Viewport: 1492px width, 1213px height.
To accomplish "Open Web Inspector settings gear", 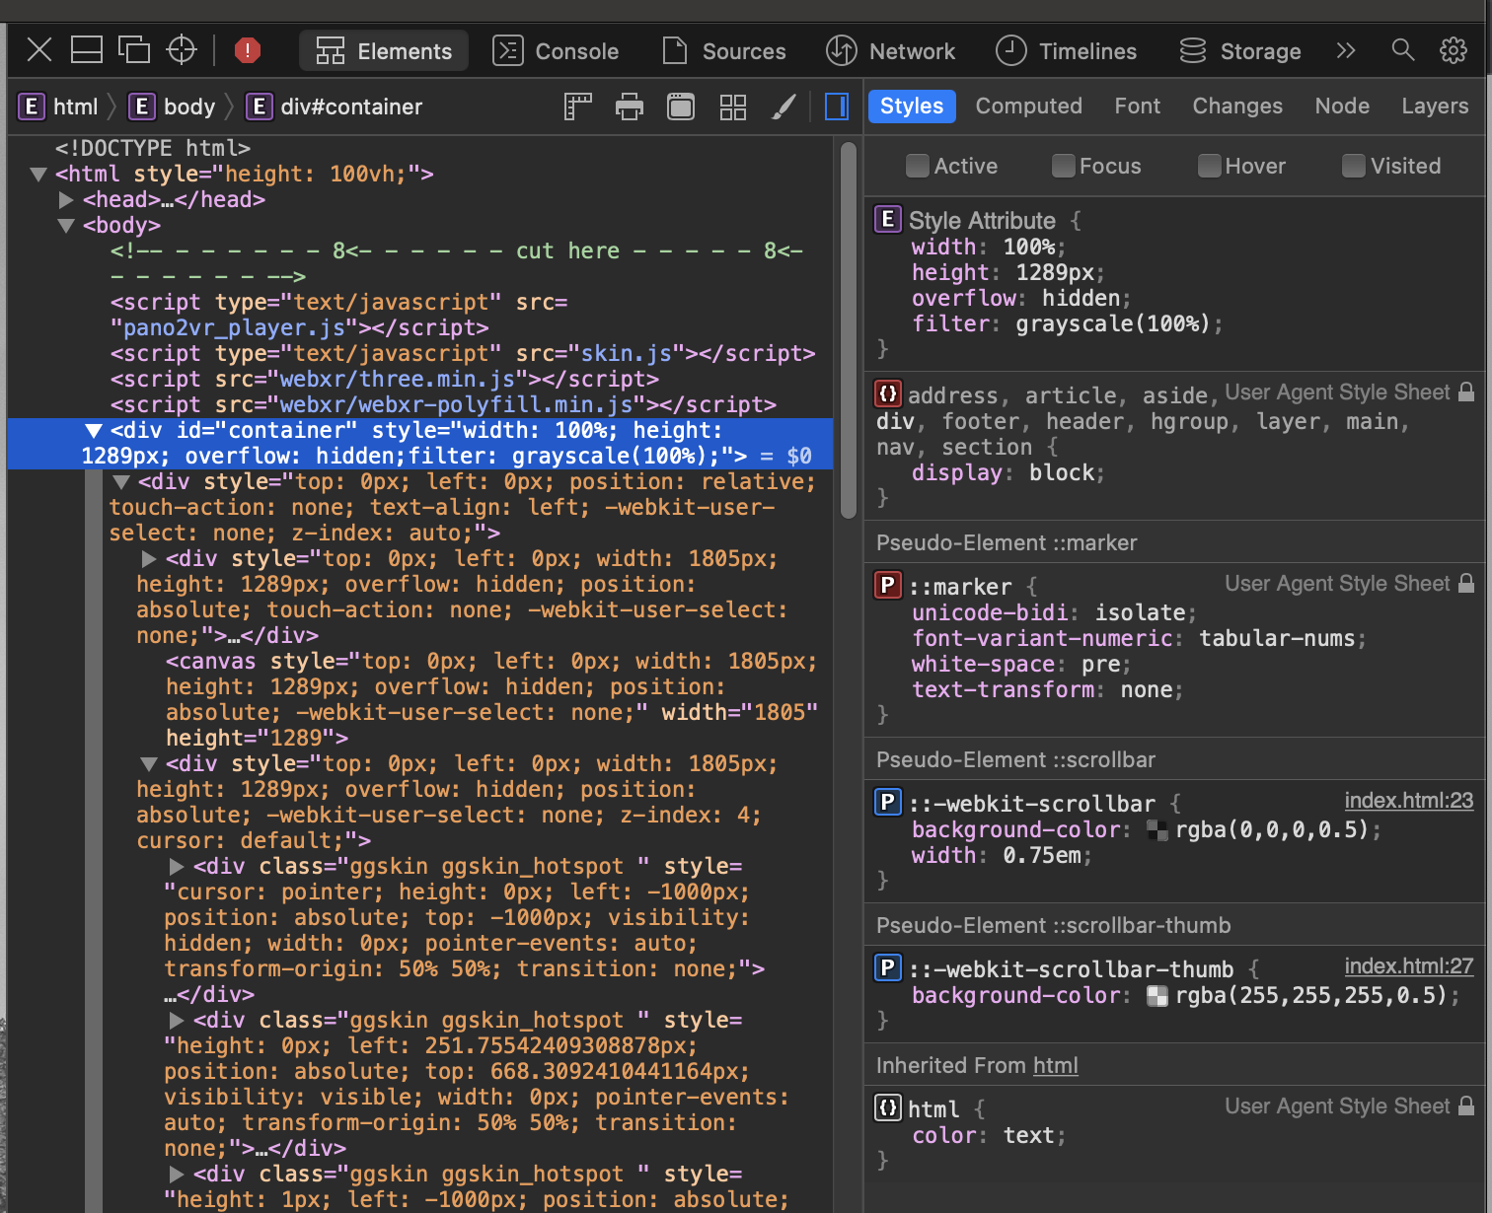I will tap(1454, 50).
